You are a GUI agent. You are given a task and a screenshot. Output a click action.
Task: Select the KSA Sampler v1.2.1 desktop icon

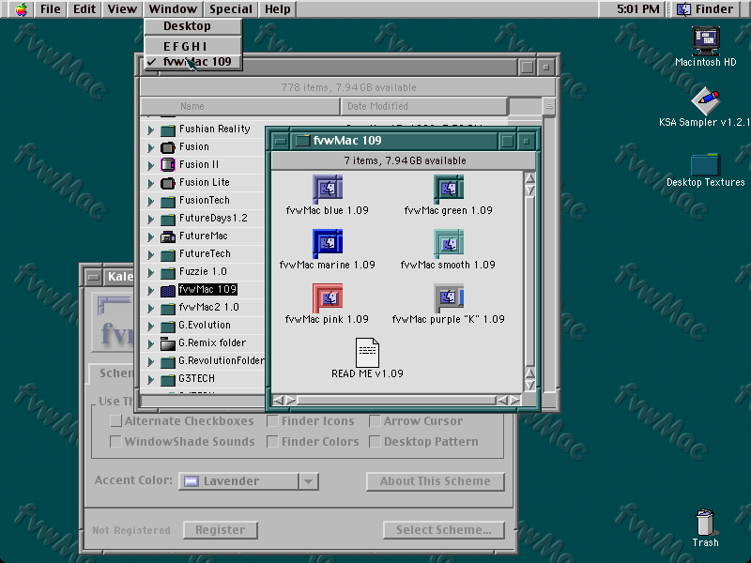click(706, 101)
